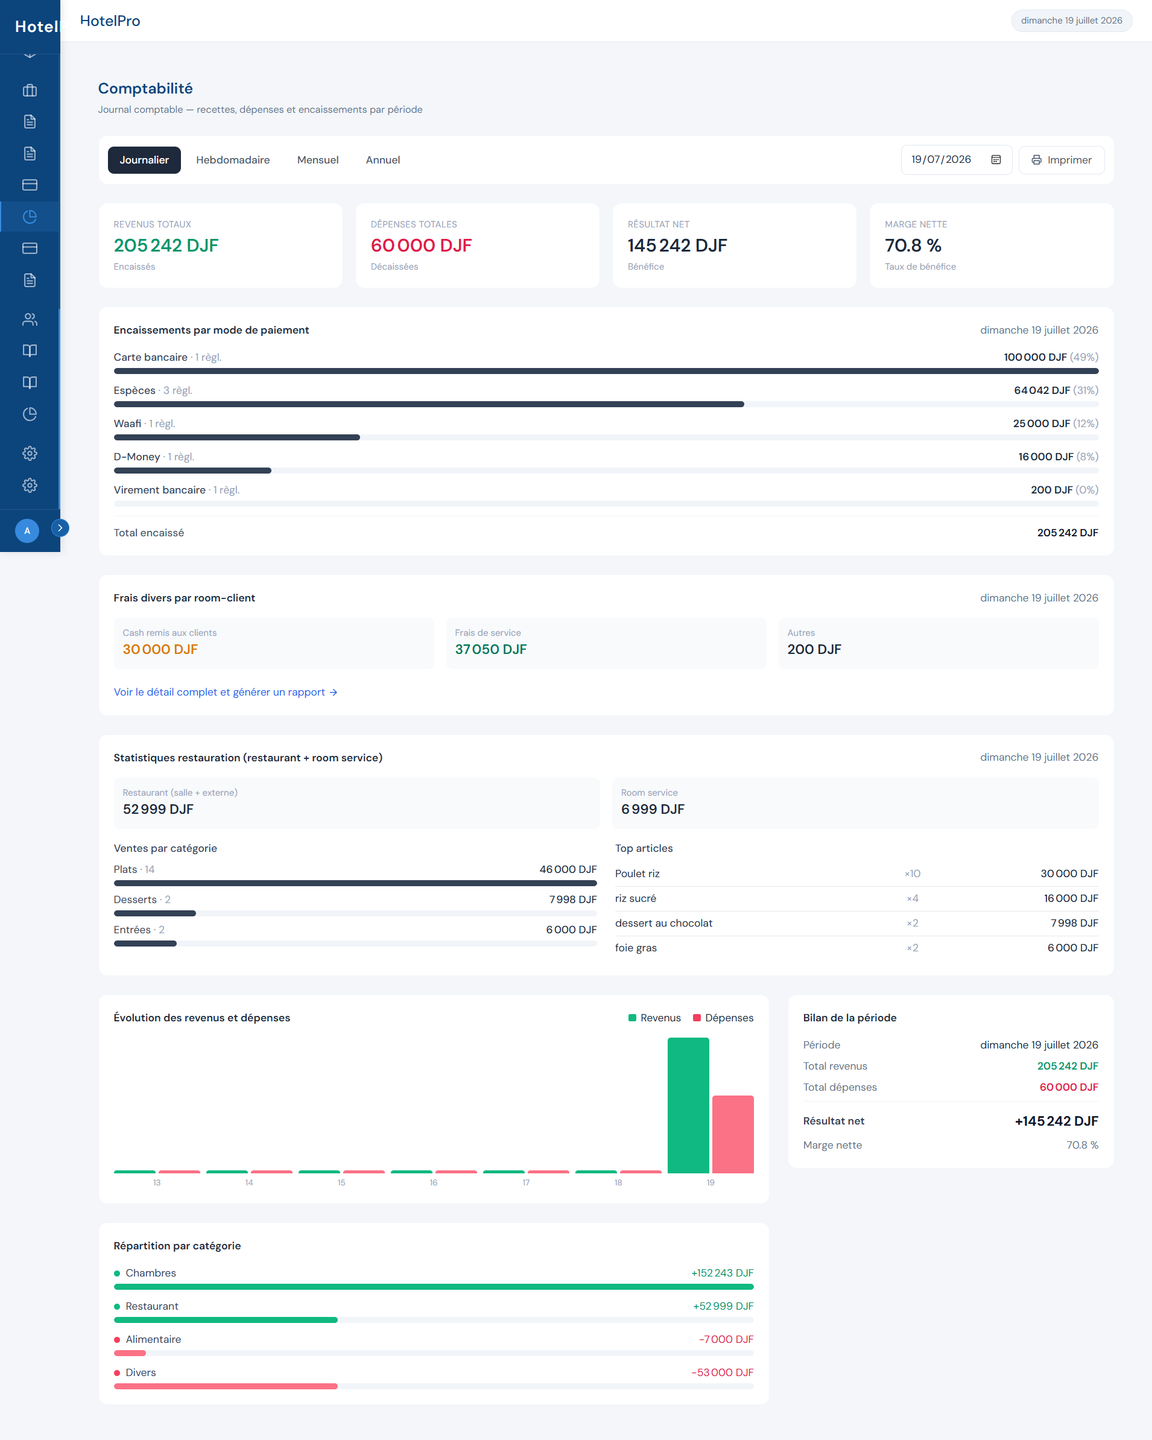Click the 19/07/2026 date input field
1152x1440 pixels.
tap(957, 160)
